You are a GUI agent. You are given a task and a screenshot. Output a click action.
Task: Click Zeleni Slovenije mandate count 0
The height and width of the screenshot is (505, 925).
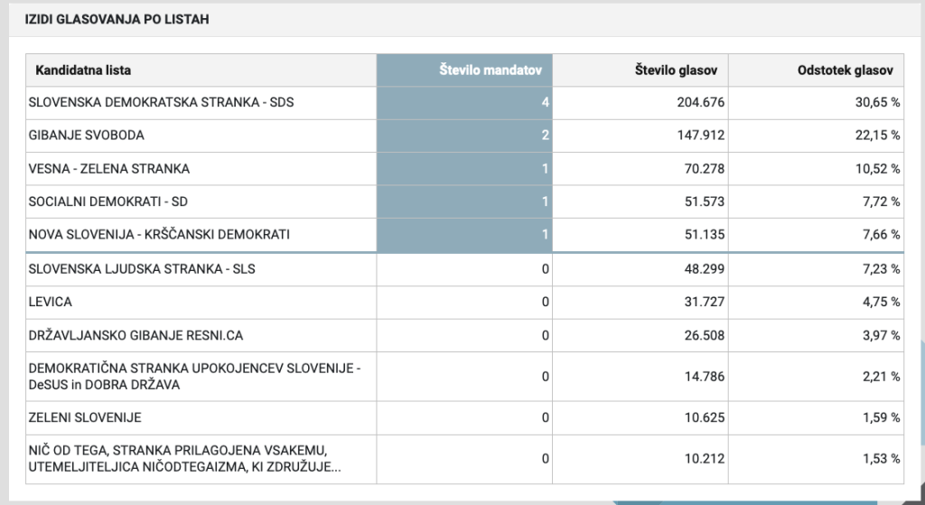pyautogui.click(x=545, y=417)
